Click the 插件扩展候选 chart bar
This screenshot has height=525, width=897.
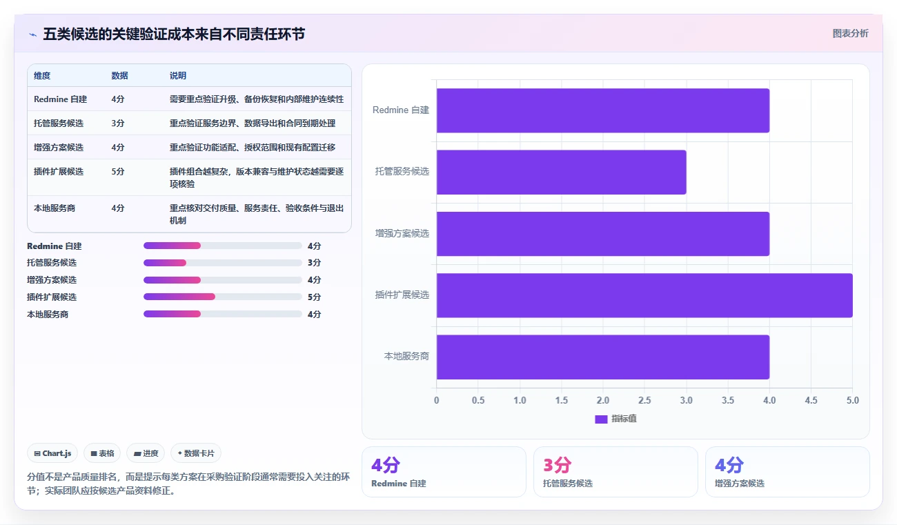(x=644, y=295)
